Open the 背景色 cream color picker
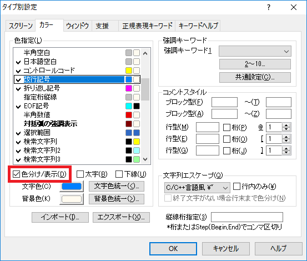 pyautogui.click(x=72, y=199)
